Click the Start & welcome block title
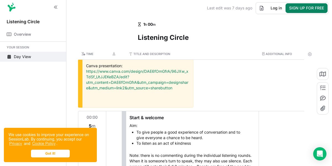 coord(147,118)
